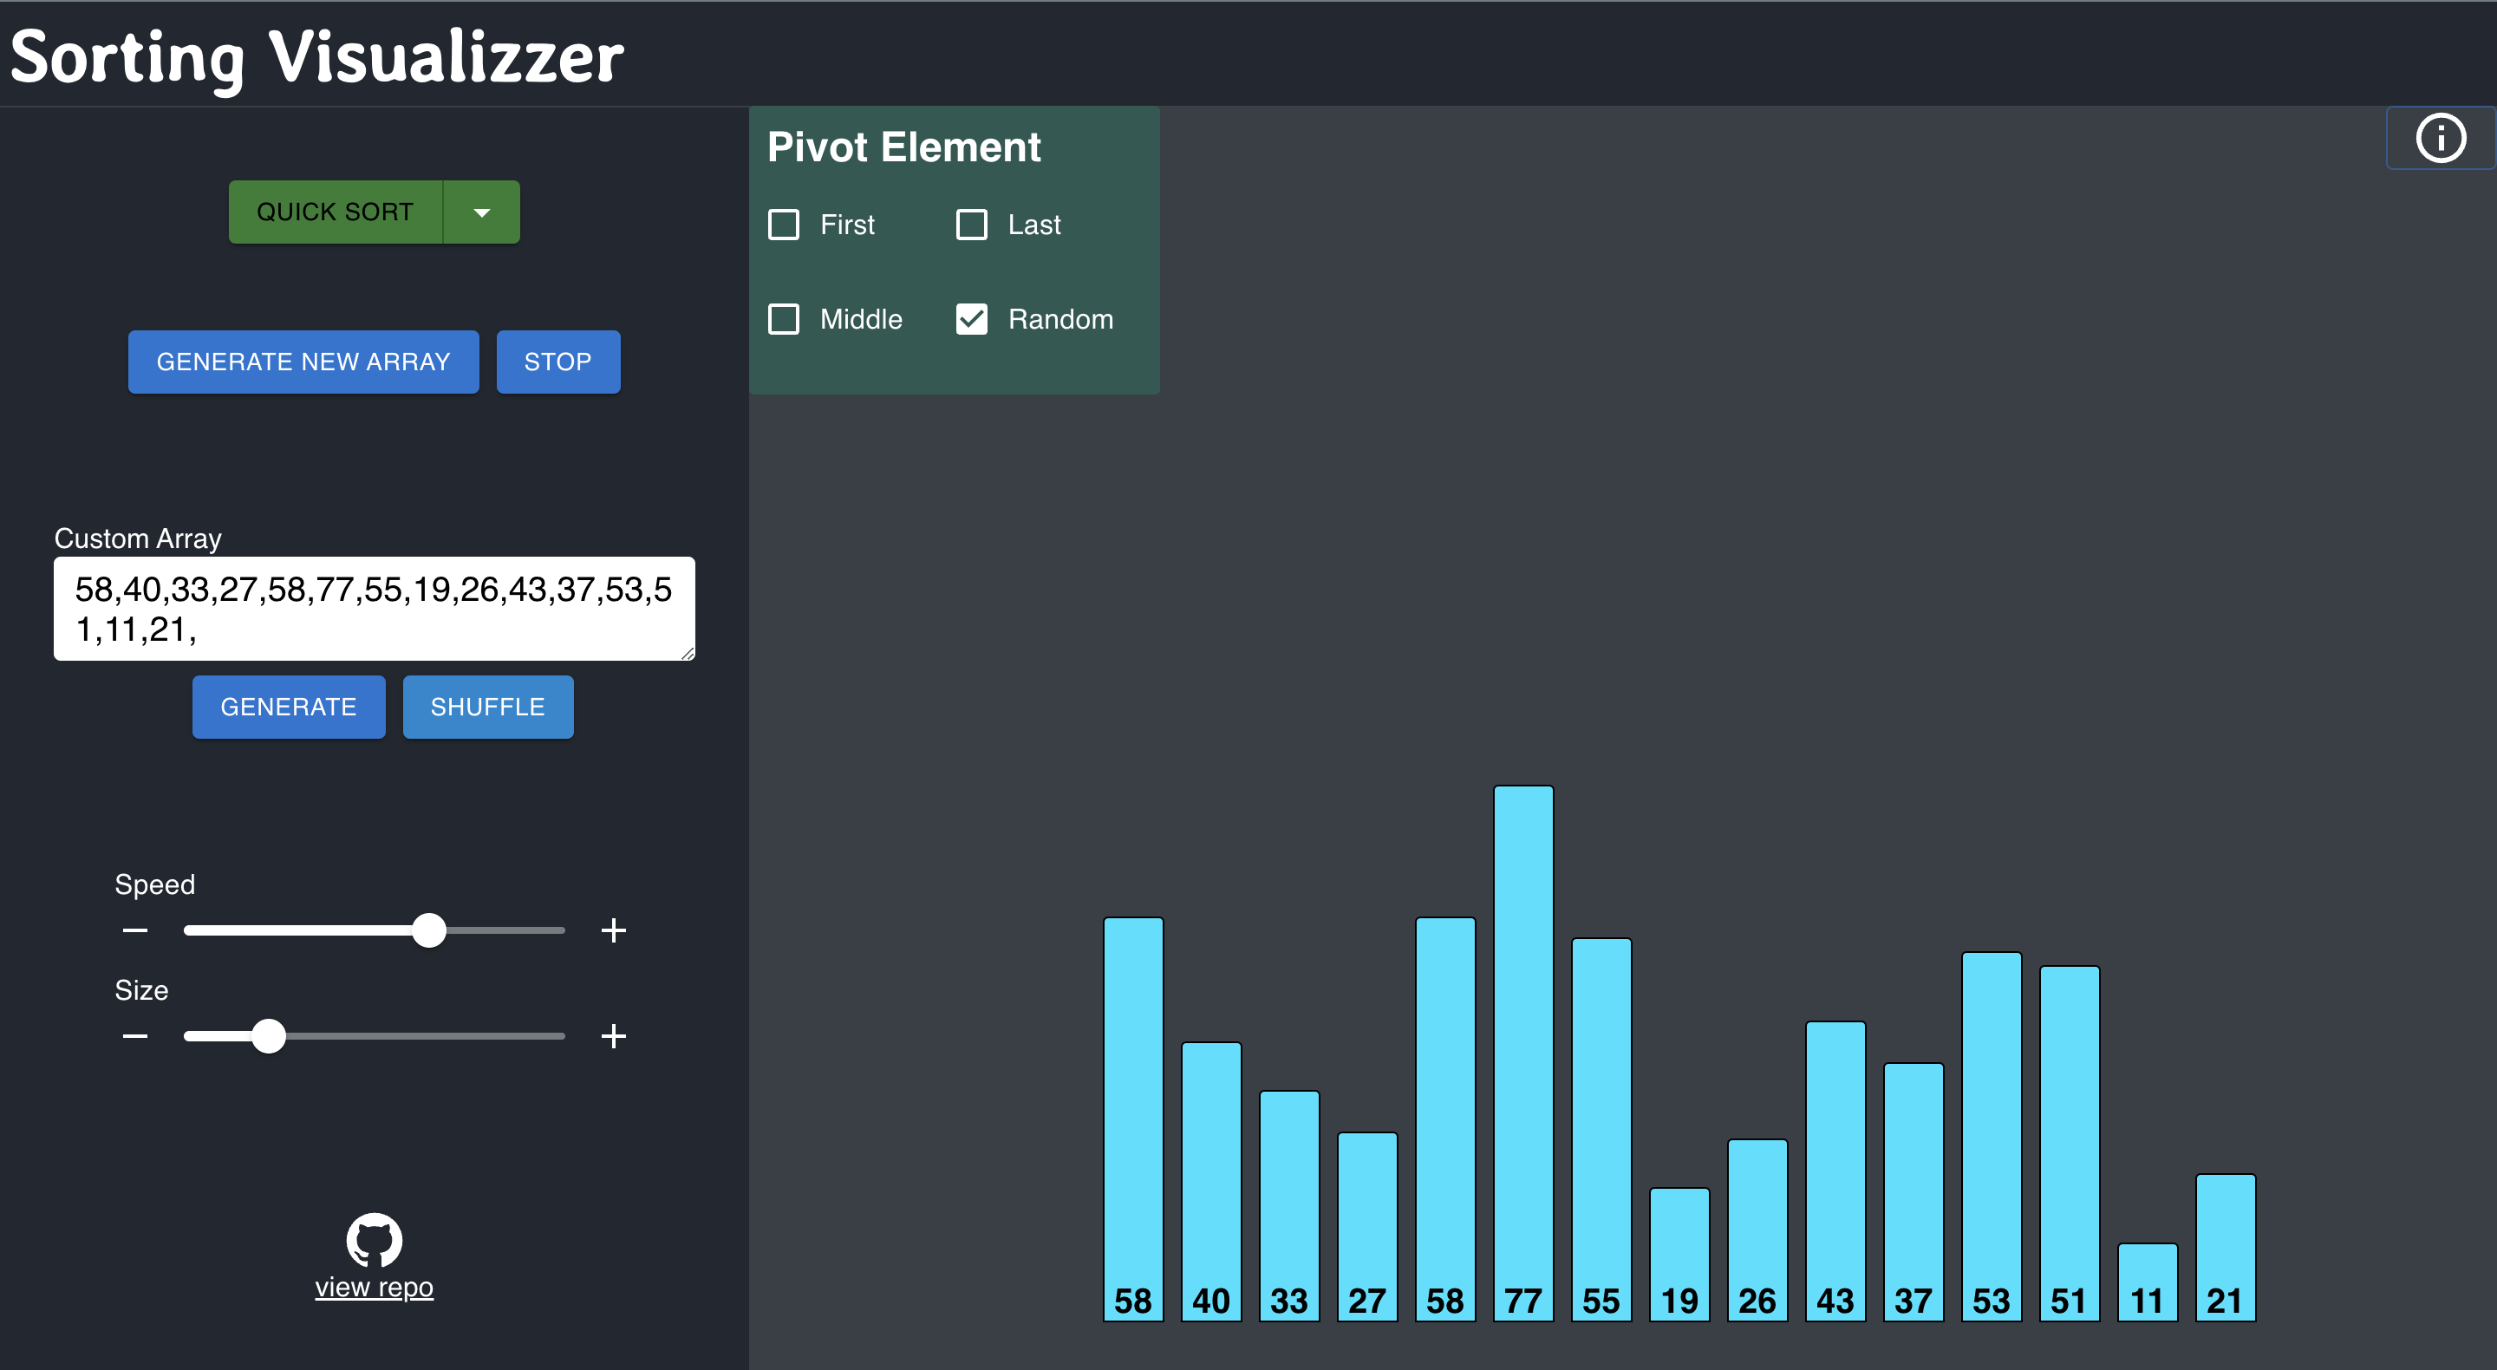Click the Size slider thumb

269,1036
